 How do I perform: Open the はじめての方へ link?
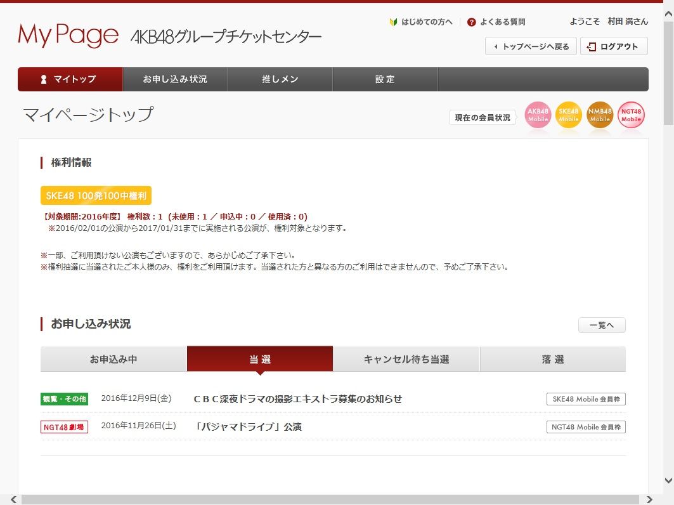point(427,22)
